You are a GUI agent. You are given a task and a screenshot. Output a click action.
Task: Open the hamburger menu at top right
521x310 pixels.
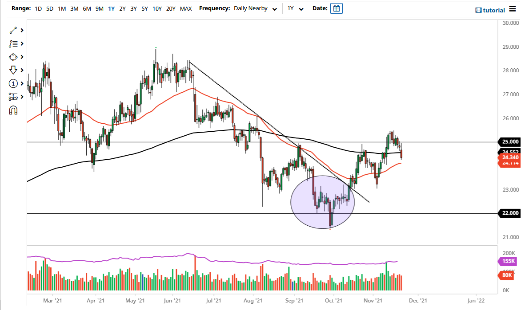(x=513, y=9)
